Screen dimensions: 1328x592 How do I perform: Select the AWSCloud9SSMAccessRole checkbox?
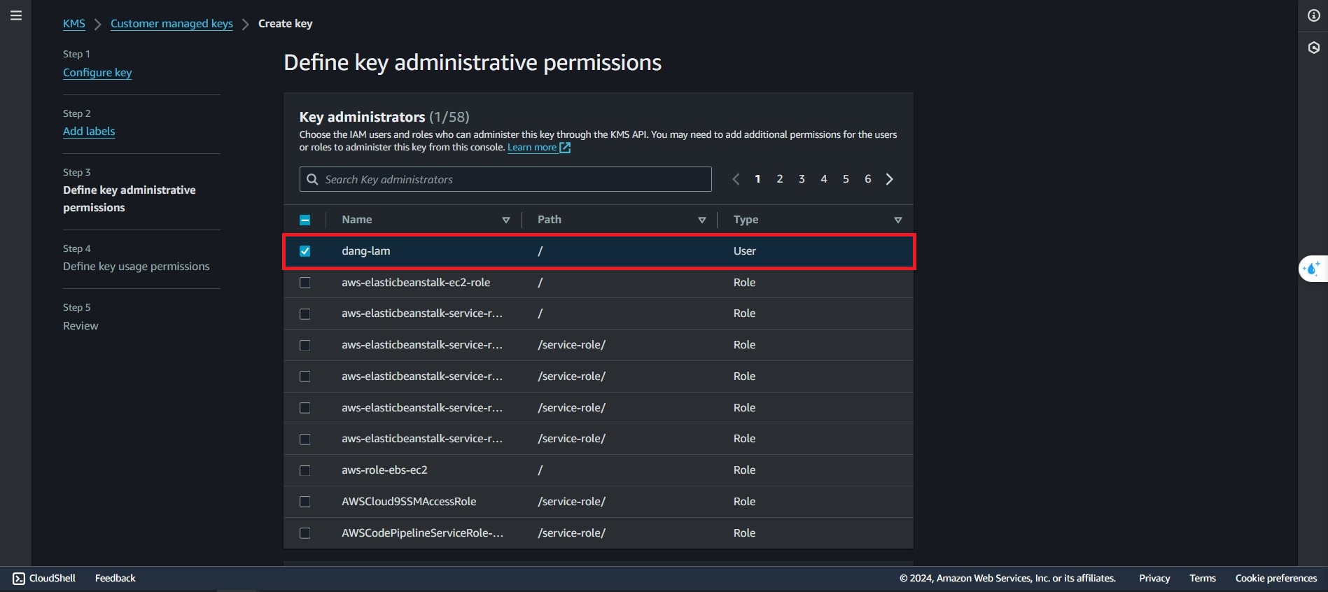(x=305, y=502)
